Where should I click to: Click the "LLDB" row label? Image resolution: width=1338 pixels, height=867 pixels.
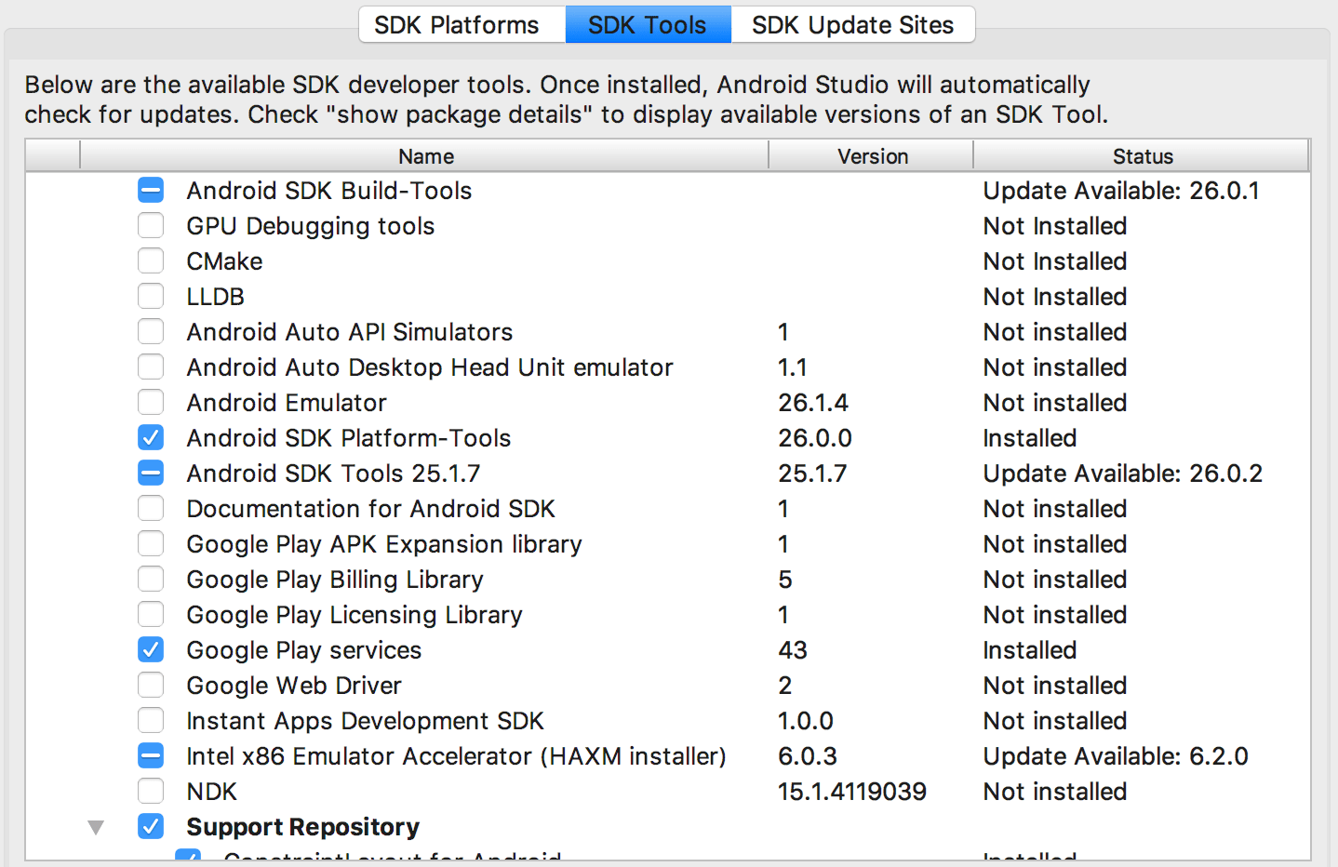tap(216, 297)
